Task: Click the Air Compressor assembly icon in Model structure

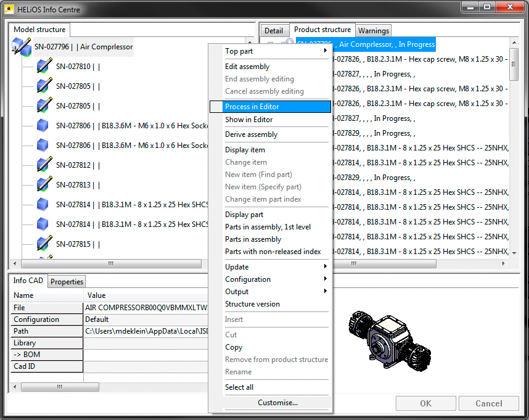Action: pos(22,46)
